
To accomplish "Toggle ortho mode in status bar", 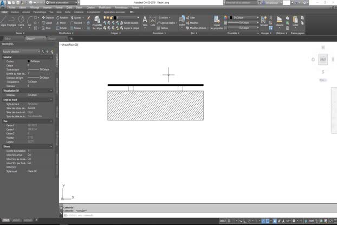I will coord(245,221).
